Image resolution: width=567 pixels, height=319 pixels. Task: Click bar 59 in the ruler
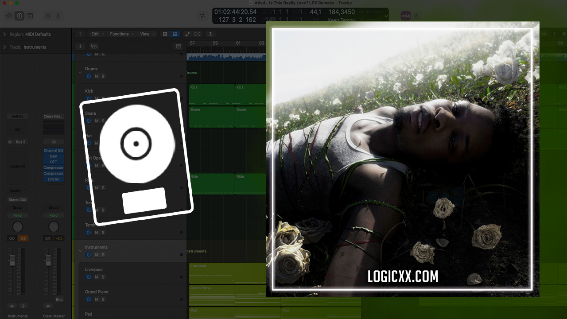click(x=215, y=43)
